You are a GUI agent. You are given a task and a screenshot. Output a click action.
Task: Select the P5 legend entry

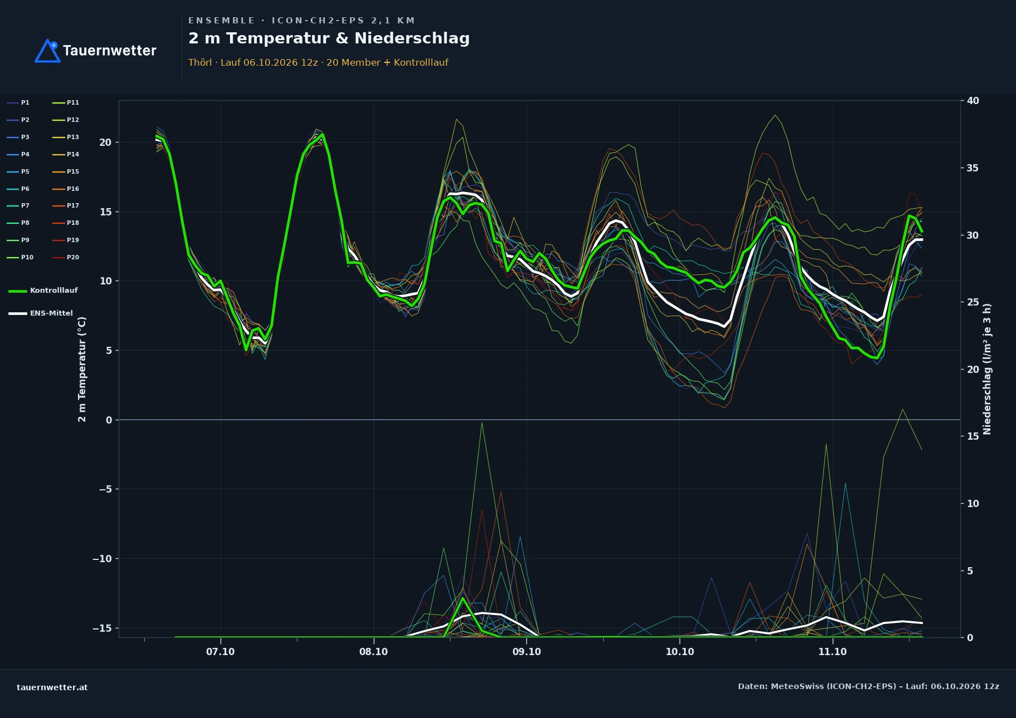[18, 171]
